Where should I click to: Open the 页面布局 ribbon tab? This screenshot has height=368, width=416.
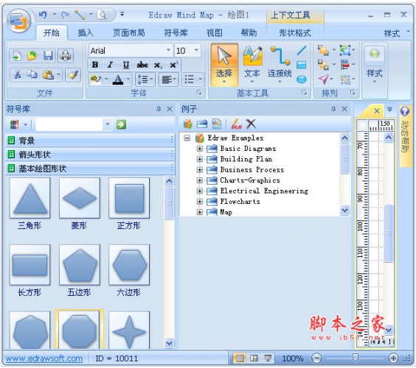[x=129, y=33]
